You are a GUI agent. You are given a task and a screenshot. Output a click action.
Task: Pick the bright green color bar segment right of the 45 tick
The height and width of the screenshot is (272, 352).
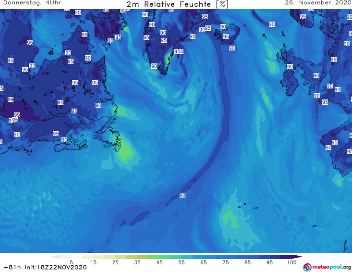[x=165, y=257]
